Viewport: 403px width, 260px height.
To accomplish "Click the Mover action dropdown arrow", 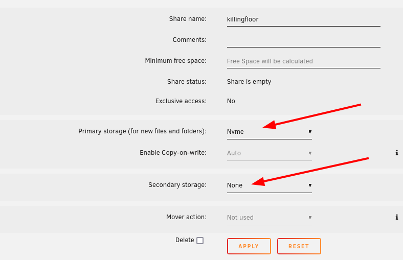I will point(310,218).
